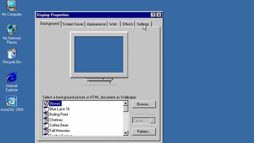Select the (None) wallpaper entry

point(55,103)
